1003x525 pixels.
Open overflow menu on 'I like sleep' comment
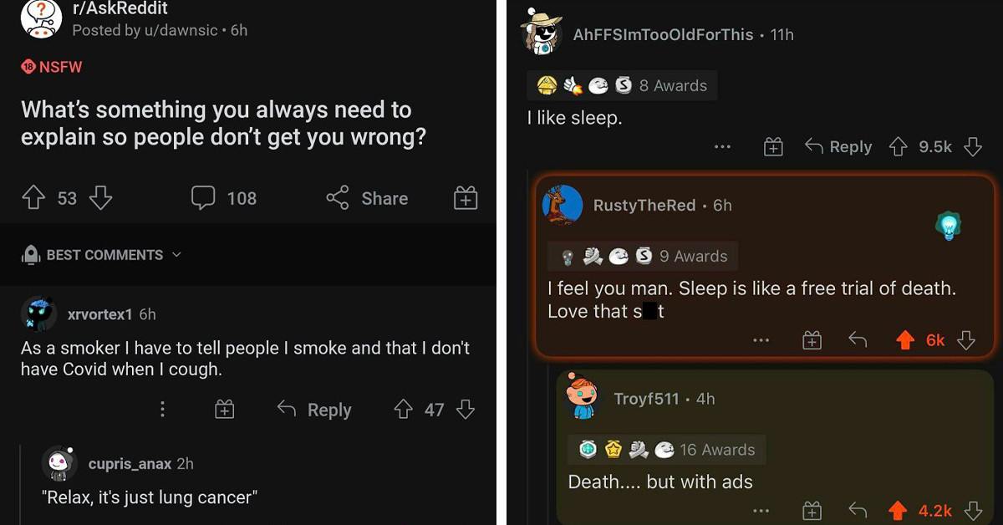722,146
